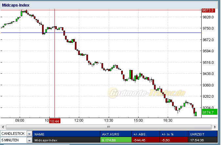Viewport: 221px width, 145px height.
Task: Click the 9516.0 price axis label
Action: pyautogui.click(x=208, y=62)
